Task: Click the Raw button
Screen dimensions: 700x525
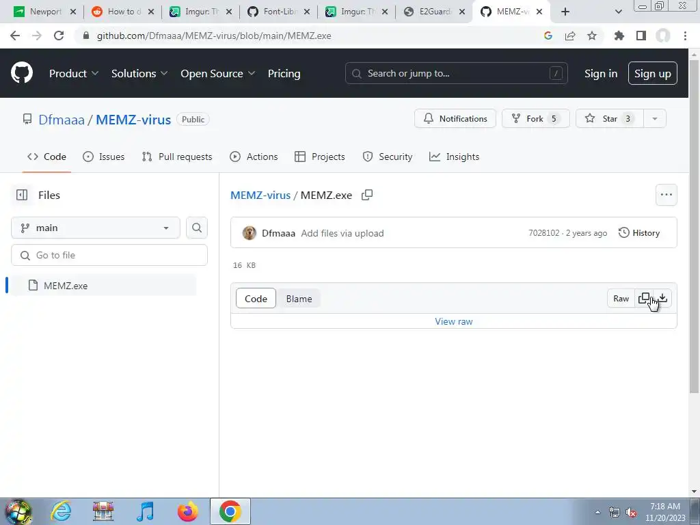Action: click(621, 299)
